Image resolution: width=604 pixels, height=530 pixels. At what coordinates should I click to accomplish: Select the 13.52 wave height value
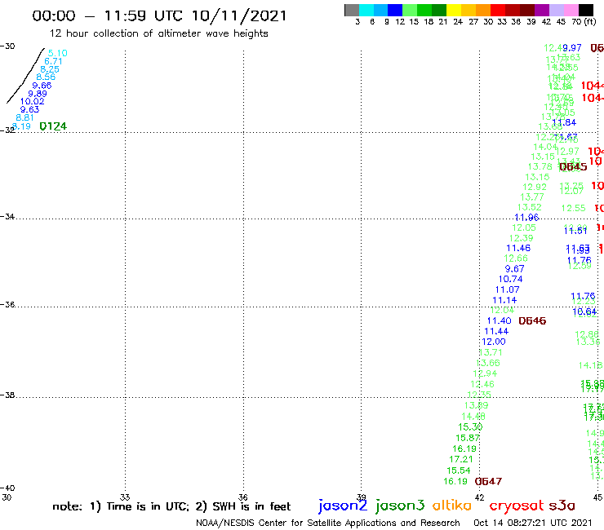coord(529,207)
